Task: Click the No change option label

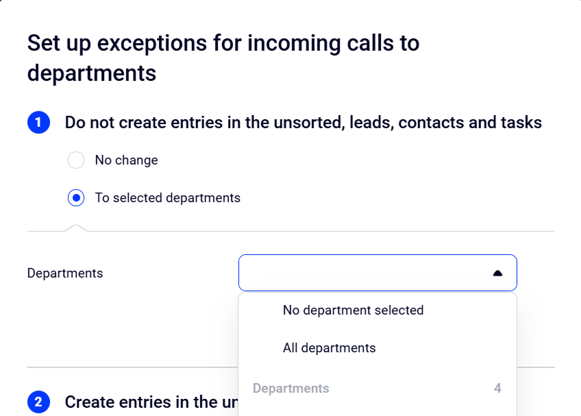Action: pos(126,160)
